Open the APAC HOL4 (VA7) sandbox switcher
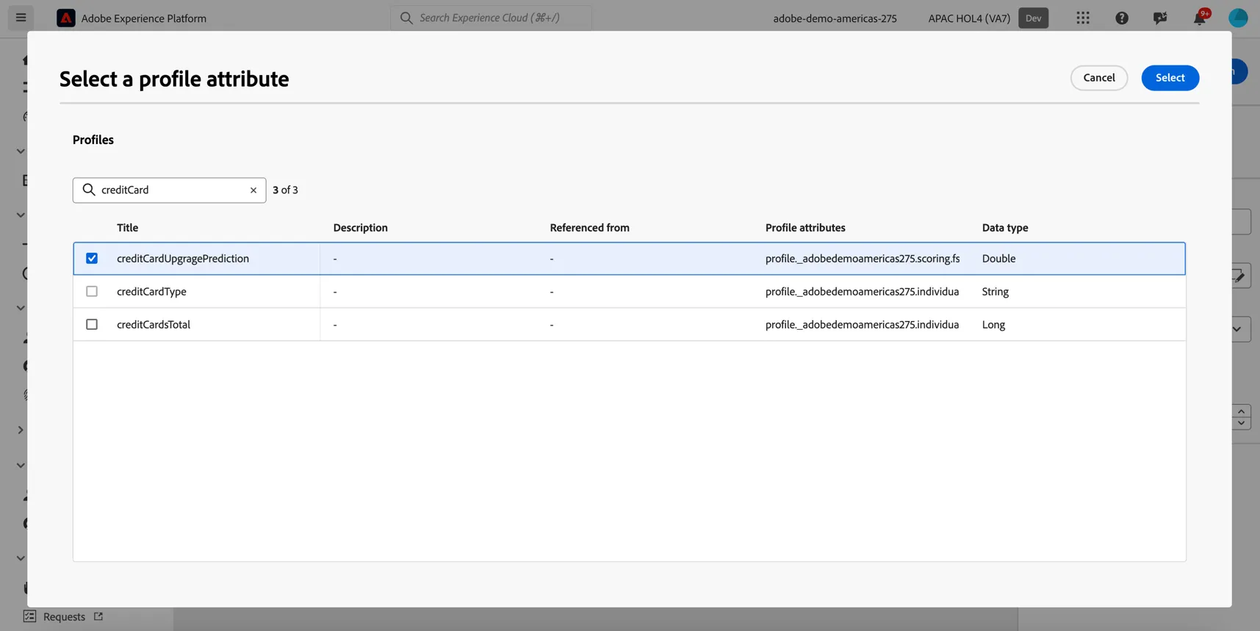The height and width of the screenshot is (631, 1260). 969,18
